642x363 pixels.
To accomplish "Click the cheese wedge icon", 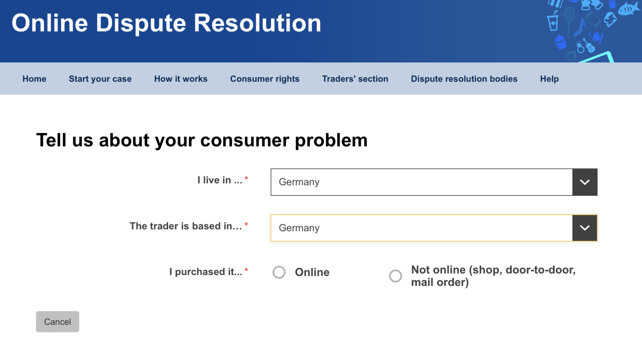I will click(609, 19).
